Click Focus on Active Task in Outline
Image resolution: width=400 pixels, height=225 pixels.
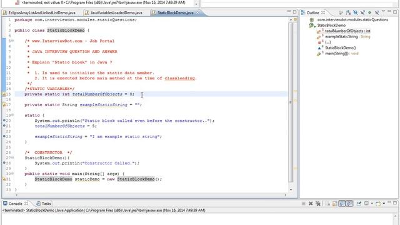tap(341, 12)
